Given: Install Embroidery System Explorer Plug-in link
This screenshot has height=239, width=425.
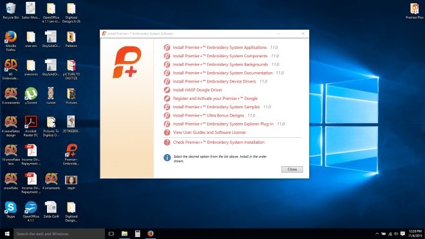Looking at the screenshot, I should coord(223,124).
